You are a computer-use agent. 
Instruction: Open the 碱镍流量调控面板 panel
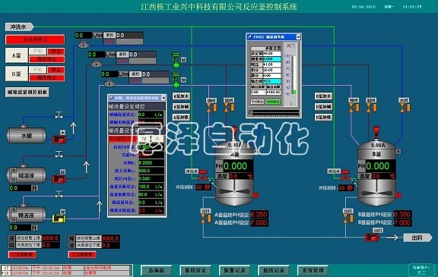(x=27, y=92)
